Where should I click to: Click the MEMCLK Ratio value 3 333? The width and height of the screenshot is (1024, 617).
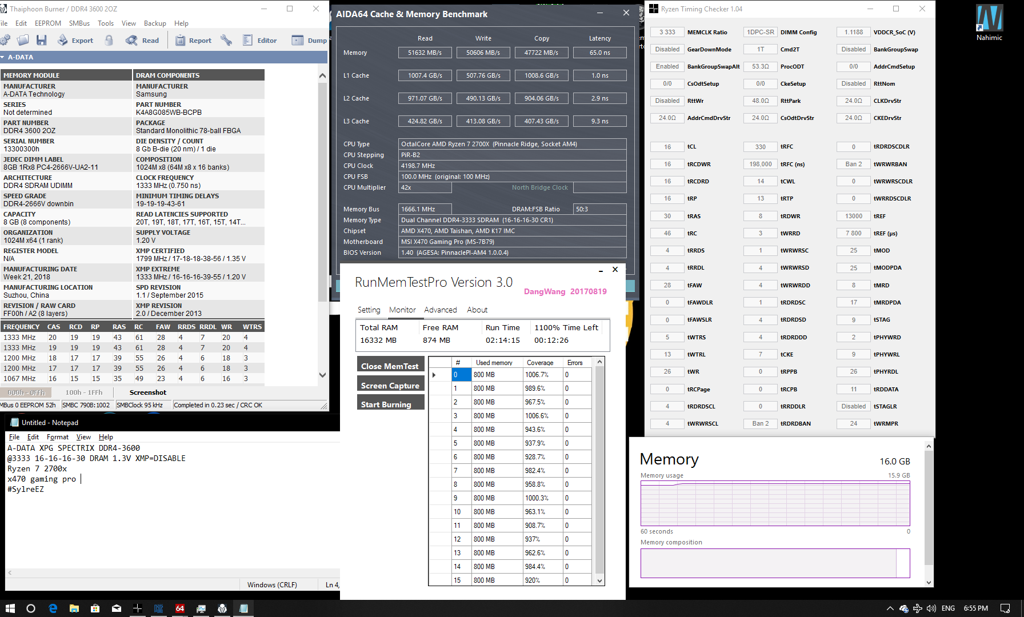click(667, 33)
